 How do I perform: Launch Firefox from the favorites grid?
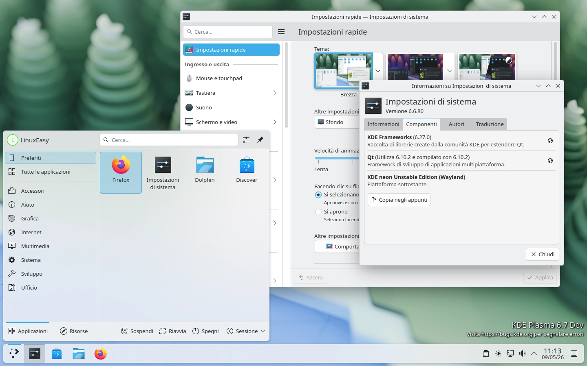(x=121, y=172)
